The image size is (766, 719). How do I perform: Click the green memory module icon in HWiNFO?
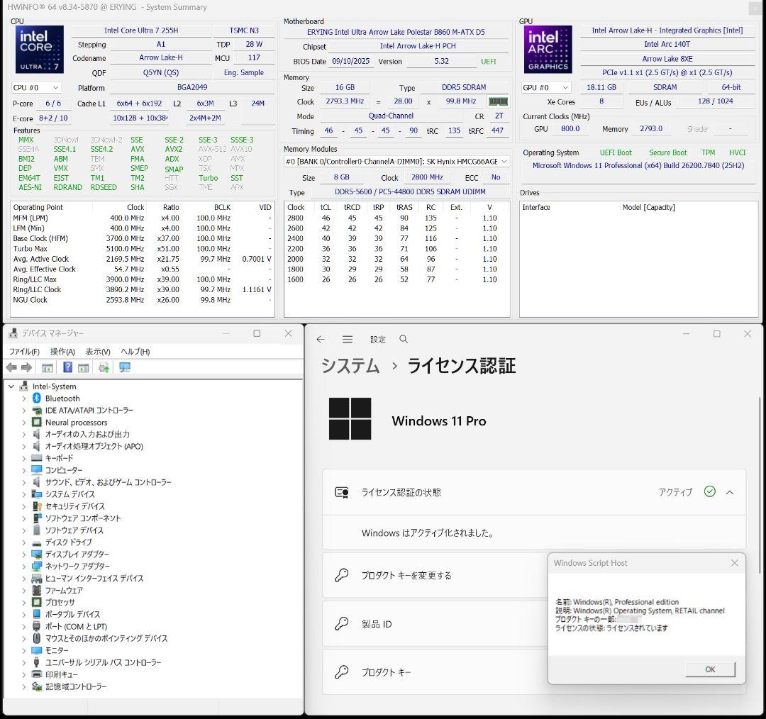tap(499, 101)
